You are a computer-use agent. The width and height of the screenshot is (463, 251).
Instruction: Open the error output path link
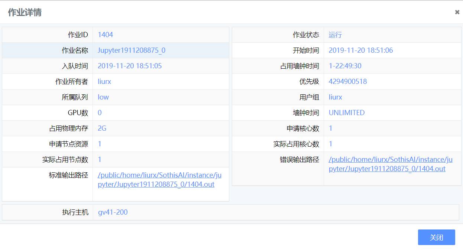click(390, 164)
